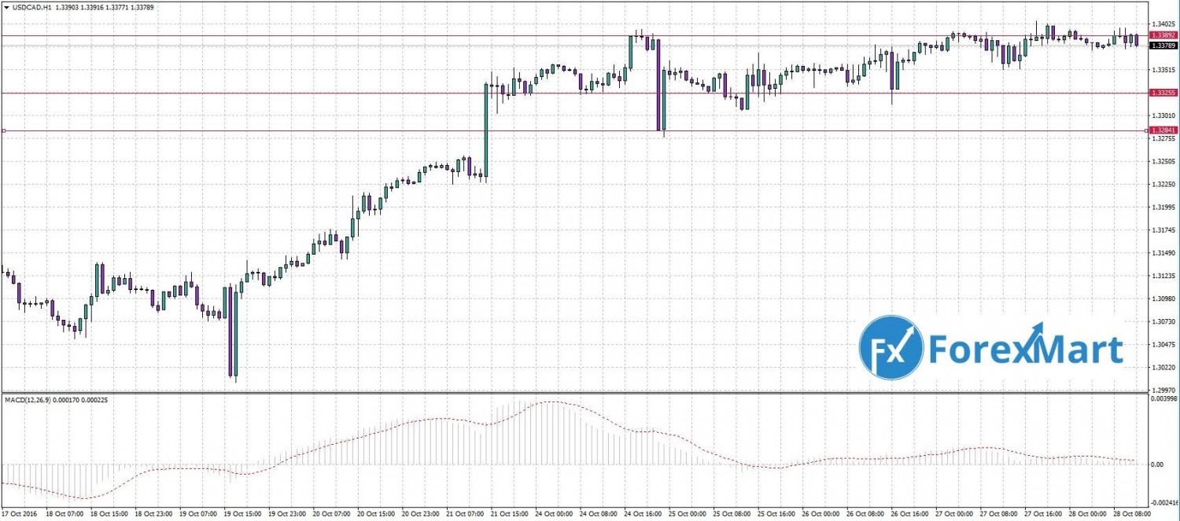This screenshot has height=521, width=1180.
Task: Click the 25 Oct 00:00 time label
Action: [687, 515]
